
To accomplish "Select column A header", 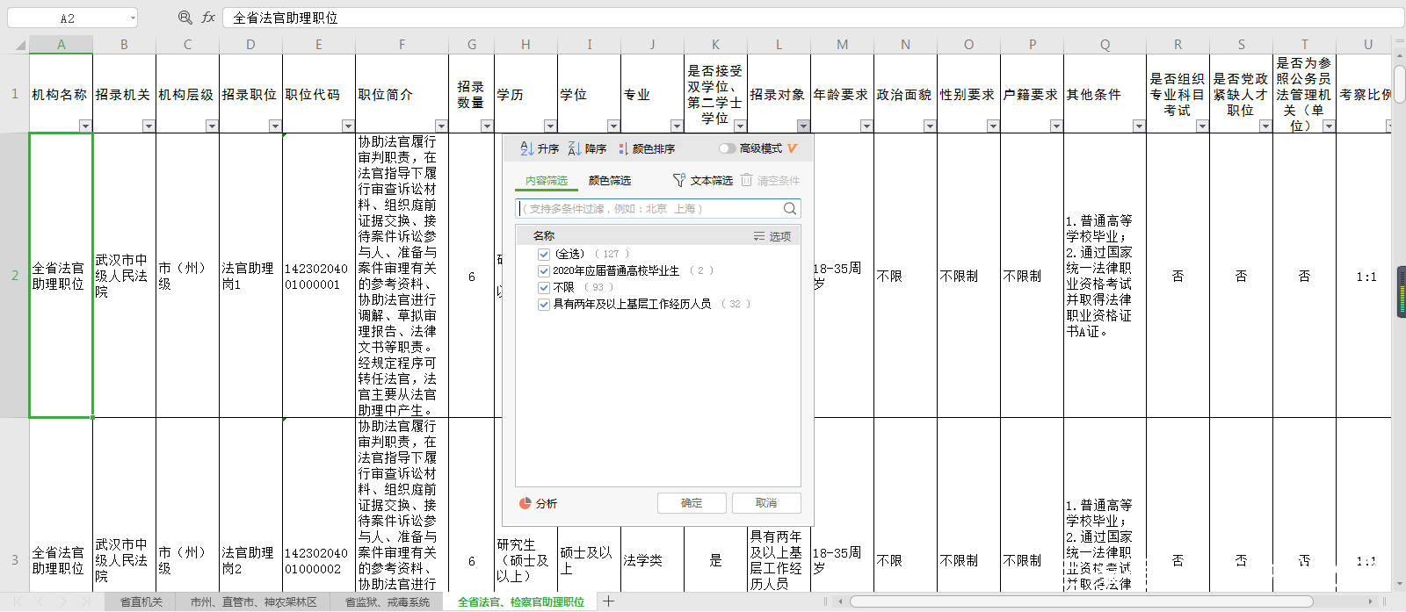I will click(61, 44).
